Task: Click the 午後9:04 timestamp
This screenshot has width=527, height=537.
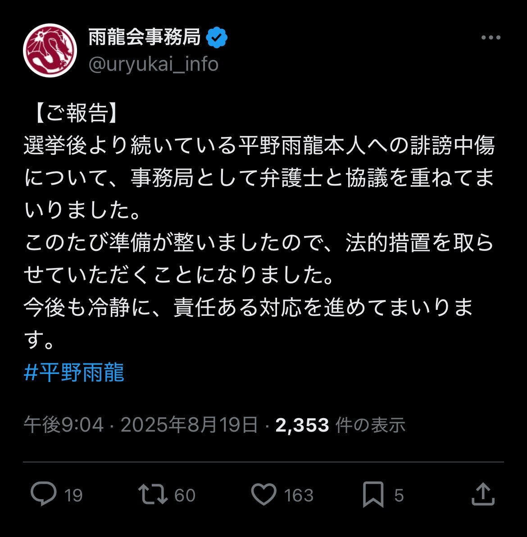Action: (x=64, y=425)
